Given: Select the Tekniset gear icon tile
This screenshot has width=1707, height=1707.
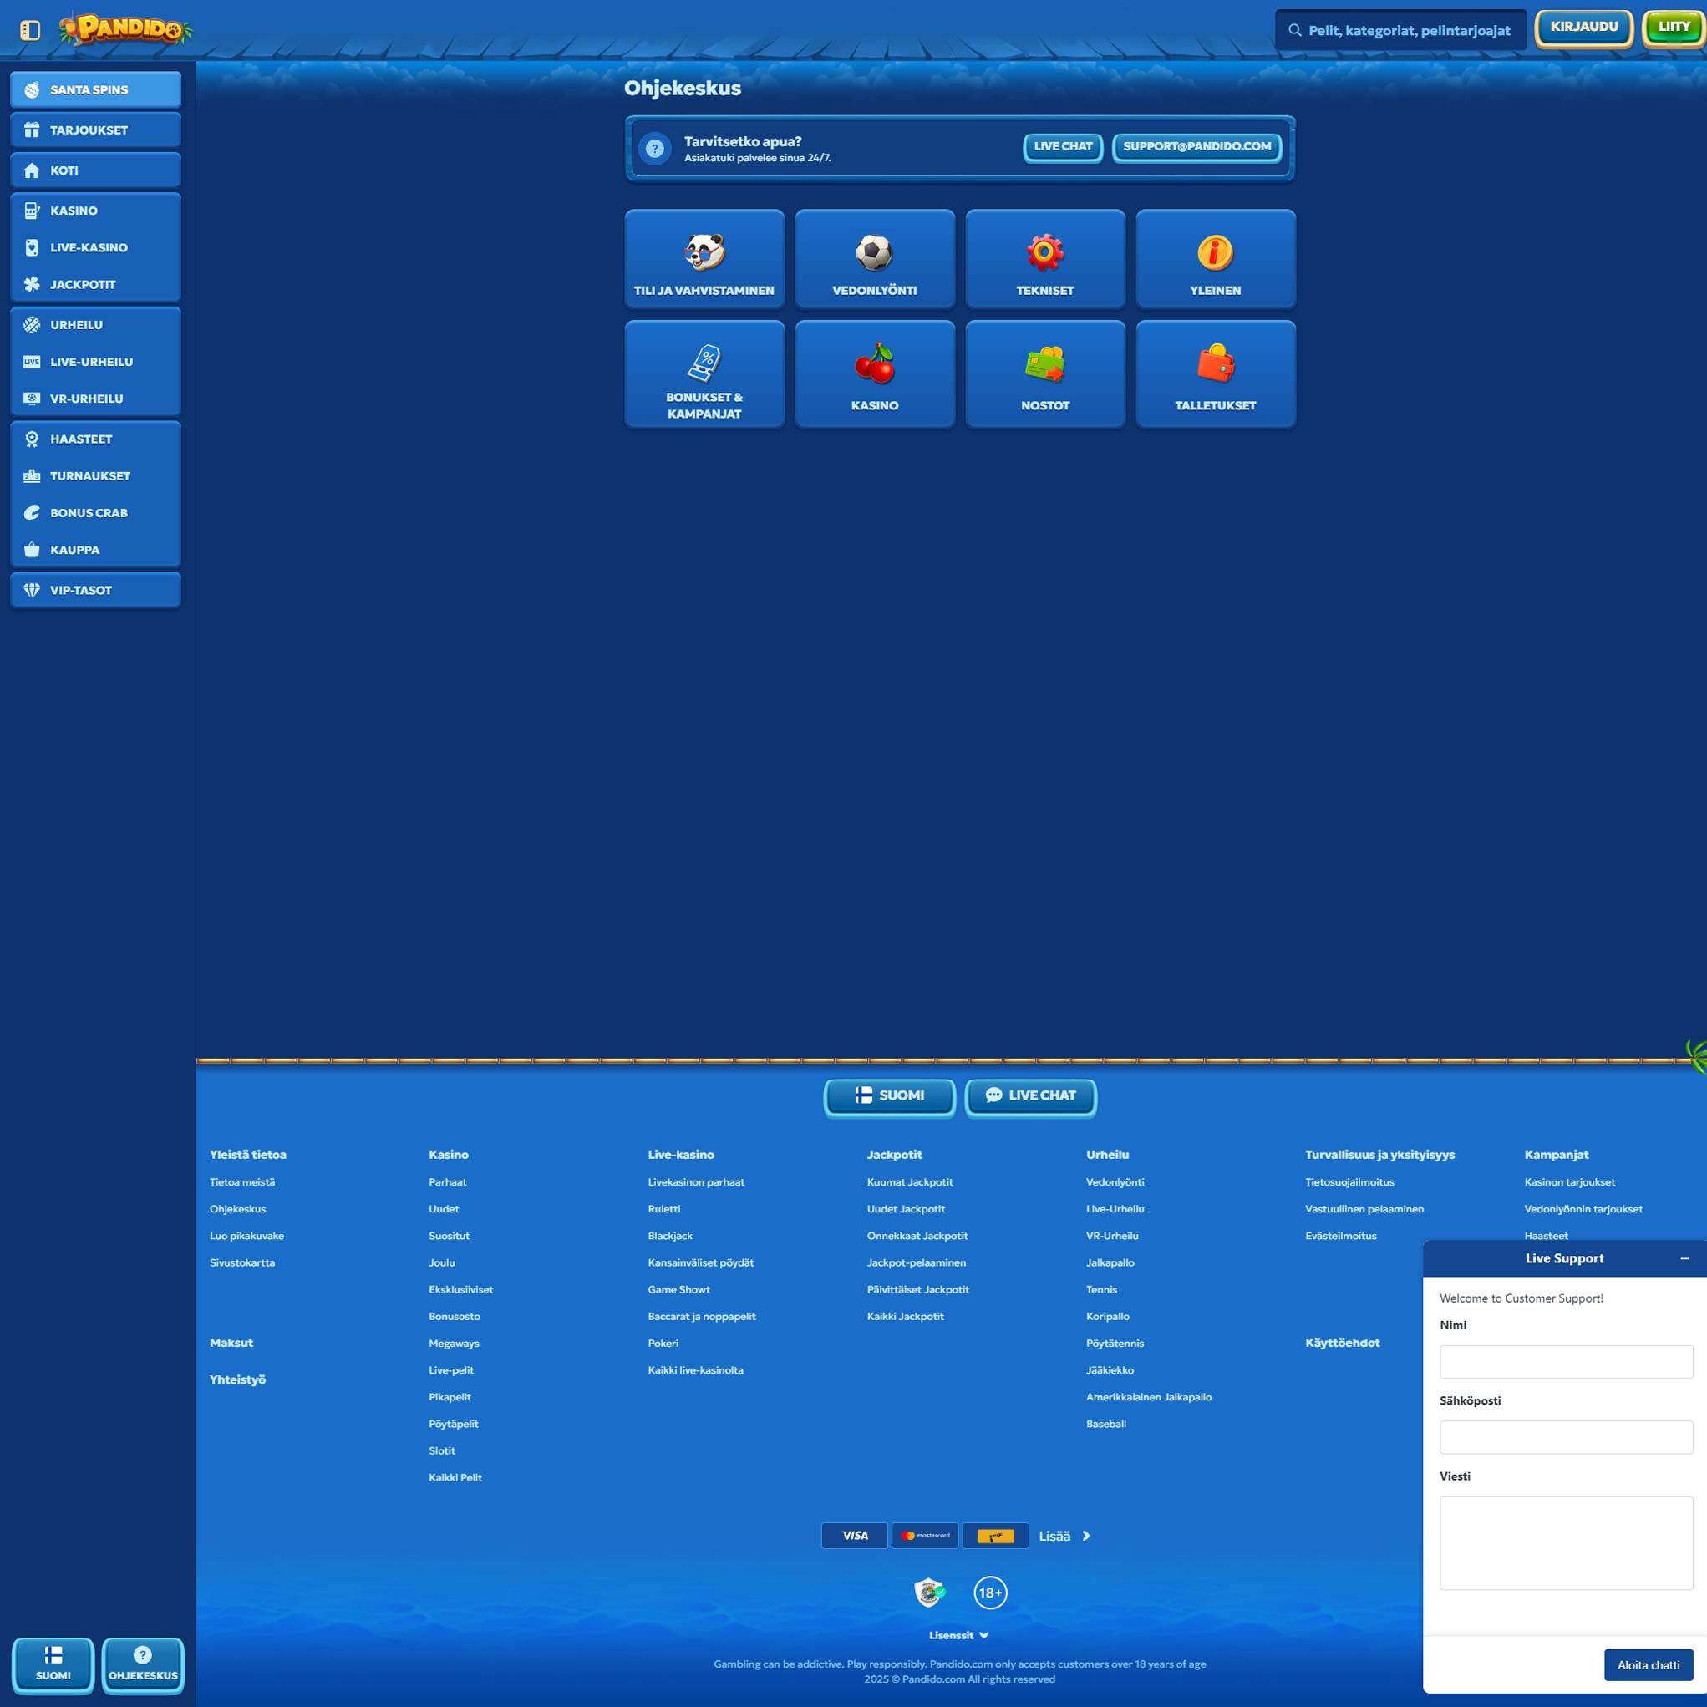Looking at the screenshot, I should [x=1044, y=259].
